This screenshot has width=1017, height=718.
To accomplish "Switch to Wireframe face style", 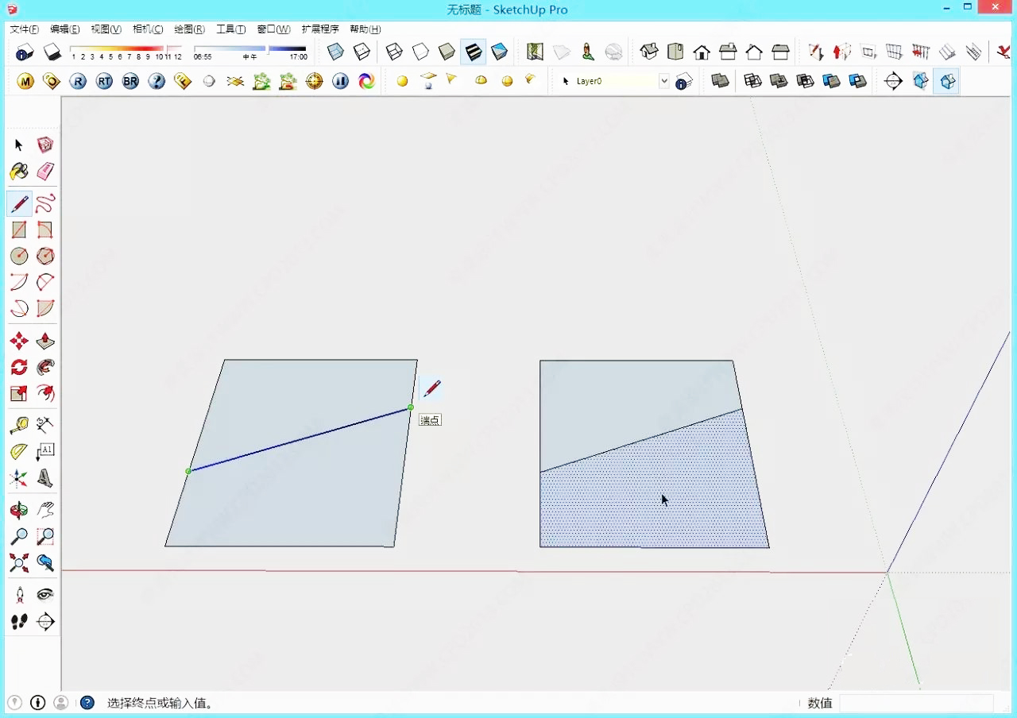I will 394,52.
